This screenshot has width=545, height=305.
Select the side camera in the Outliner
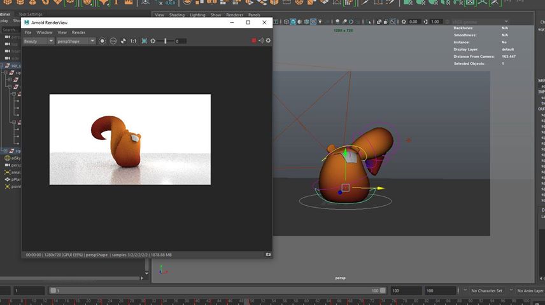click(x=15, y=58)
